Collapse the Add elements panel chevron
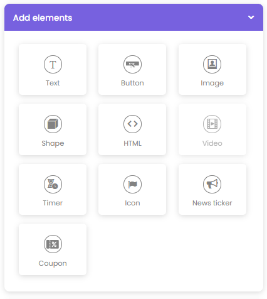 click(251, 17)
